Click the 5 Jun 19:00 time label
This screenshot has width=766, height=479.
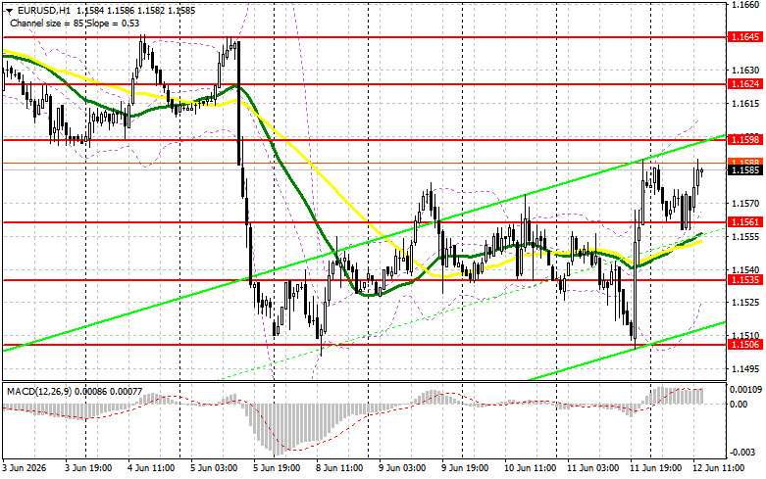pyautogui.click(x=277, y=468)
